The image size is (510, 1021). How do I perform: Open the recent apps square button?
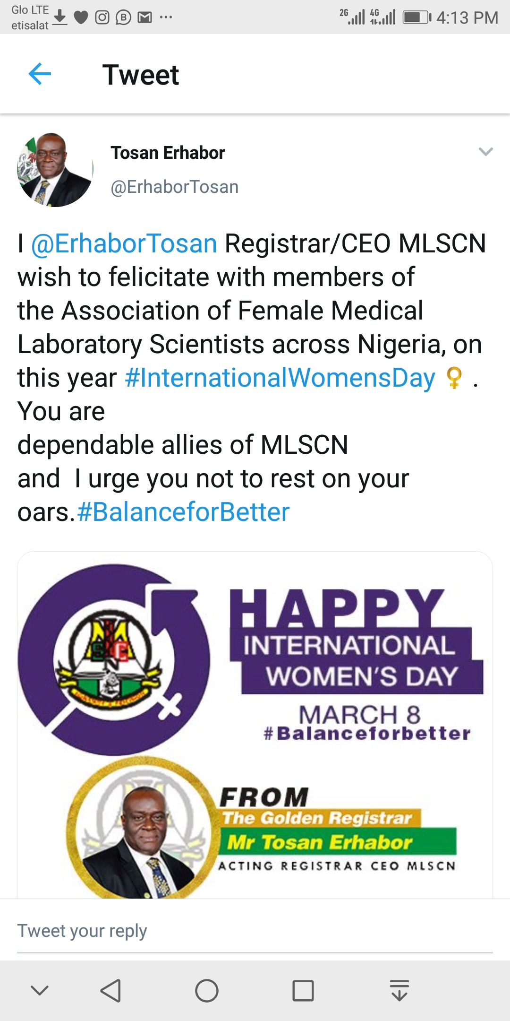303,991
